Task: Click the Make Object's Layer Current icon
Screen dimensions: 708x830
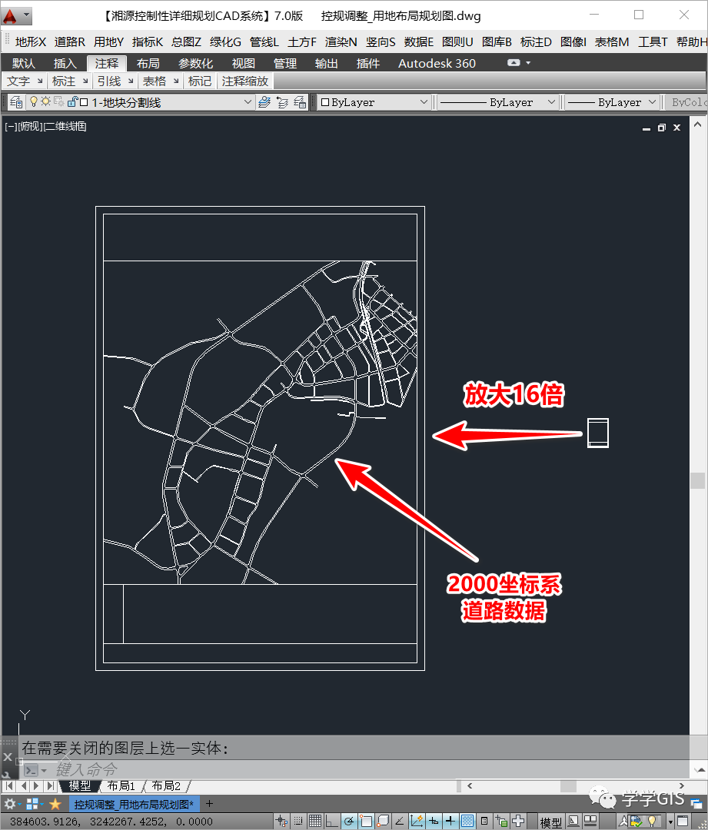Action: coord(265,101)
